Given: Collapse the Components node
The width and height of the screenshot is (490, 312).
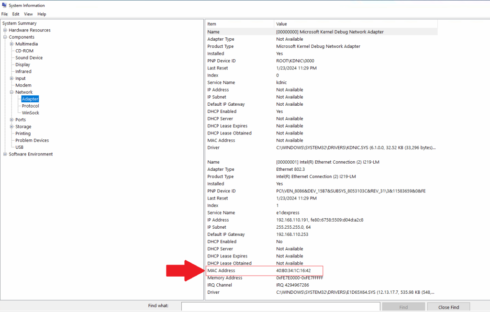Looking at the screenshot, I should coord(5,37).
